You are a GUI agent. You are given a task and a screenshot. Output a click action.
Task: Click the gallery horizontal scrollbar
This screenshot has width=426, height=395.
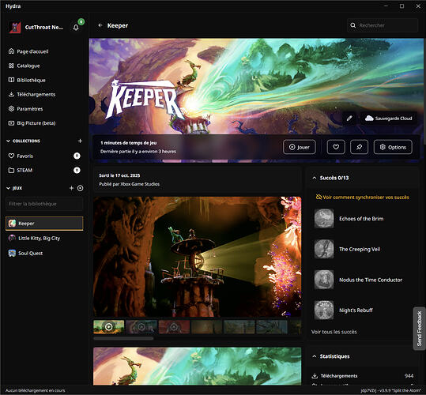point(123,339)
